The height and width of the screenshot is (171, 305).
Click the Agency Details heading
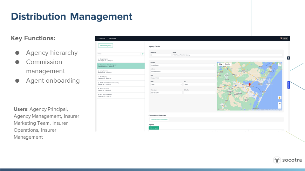154,47
